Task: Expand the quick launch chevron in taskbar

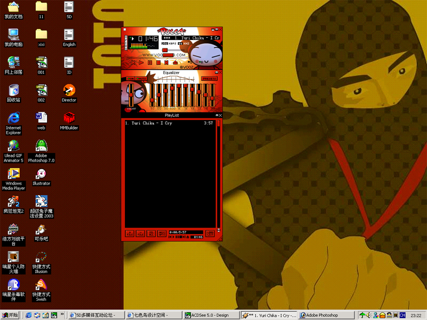Action: pos(62,314)
